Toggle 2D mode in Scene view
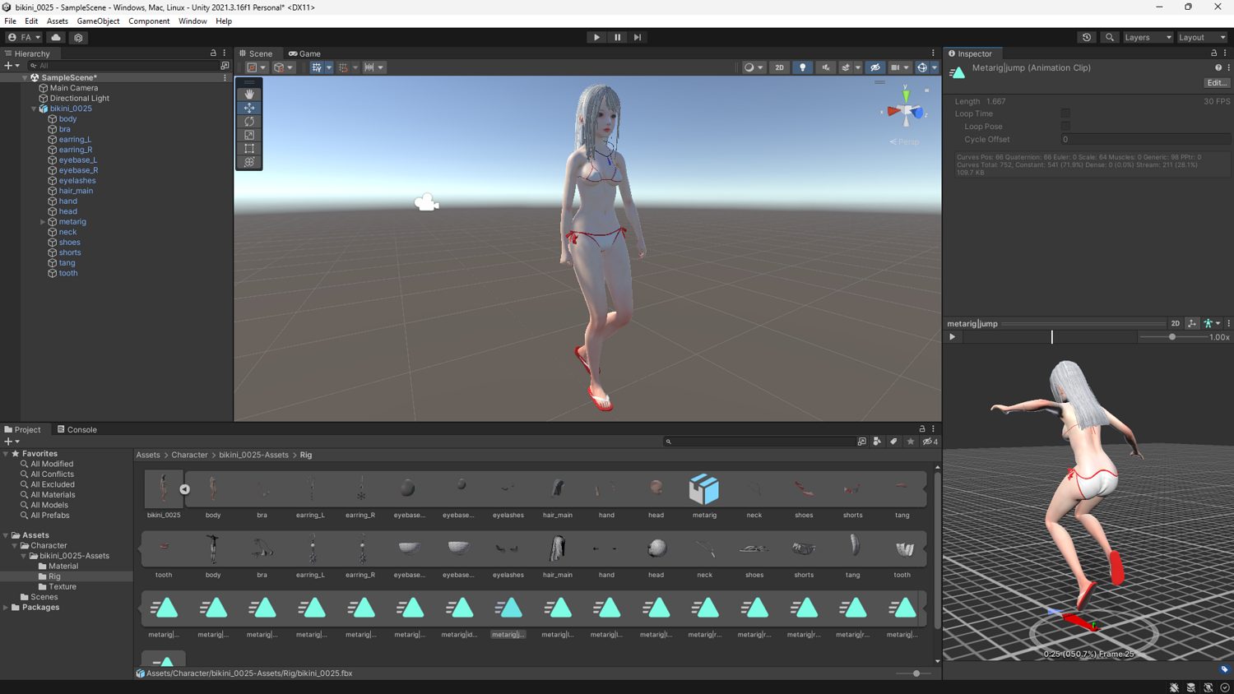Viewport: 1234px width, 694px height. pos(779,67)
